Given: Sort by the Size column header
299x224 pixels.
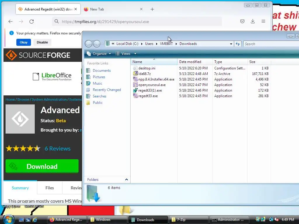Looking at the screenshot, I should point(259,62).
